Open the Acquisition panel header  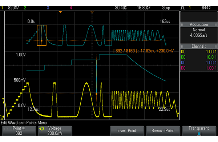[199, 25]
